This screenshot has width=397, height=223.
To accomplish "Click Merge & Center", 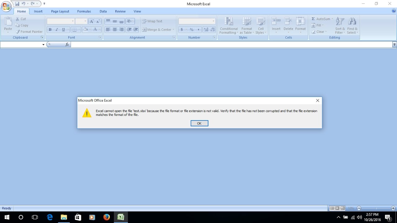I will pyautogui.click(x=158, y=30).
